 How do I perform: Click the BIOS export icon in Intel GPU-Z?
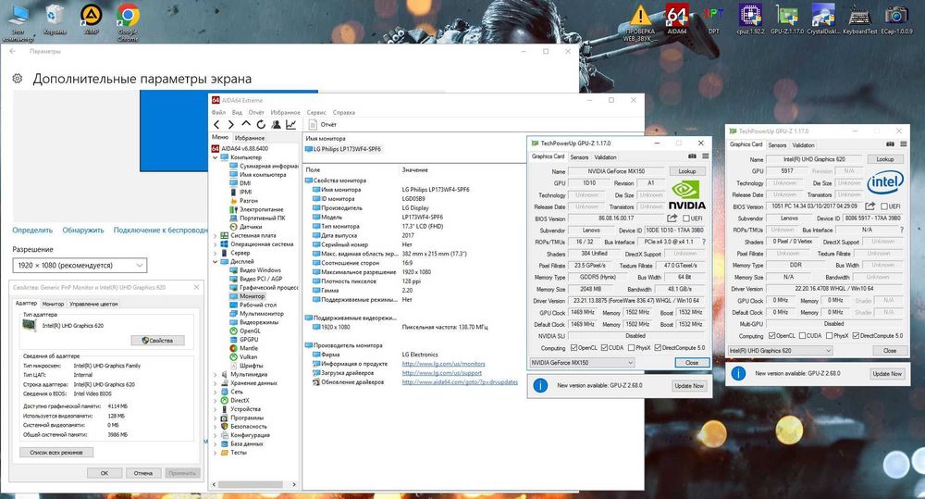click(870, 206)
